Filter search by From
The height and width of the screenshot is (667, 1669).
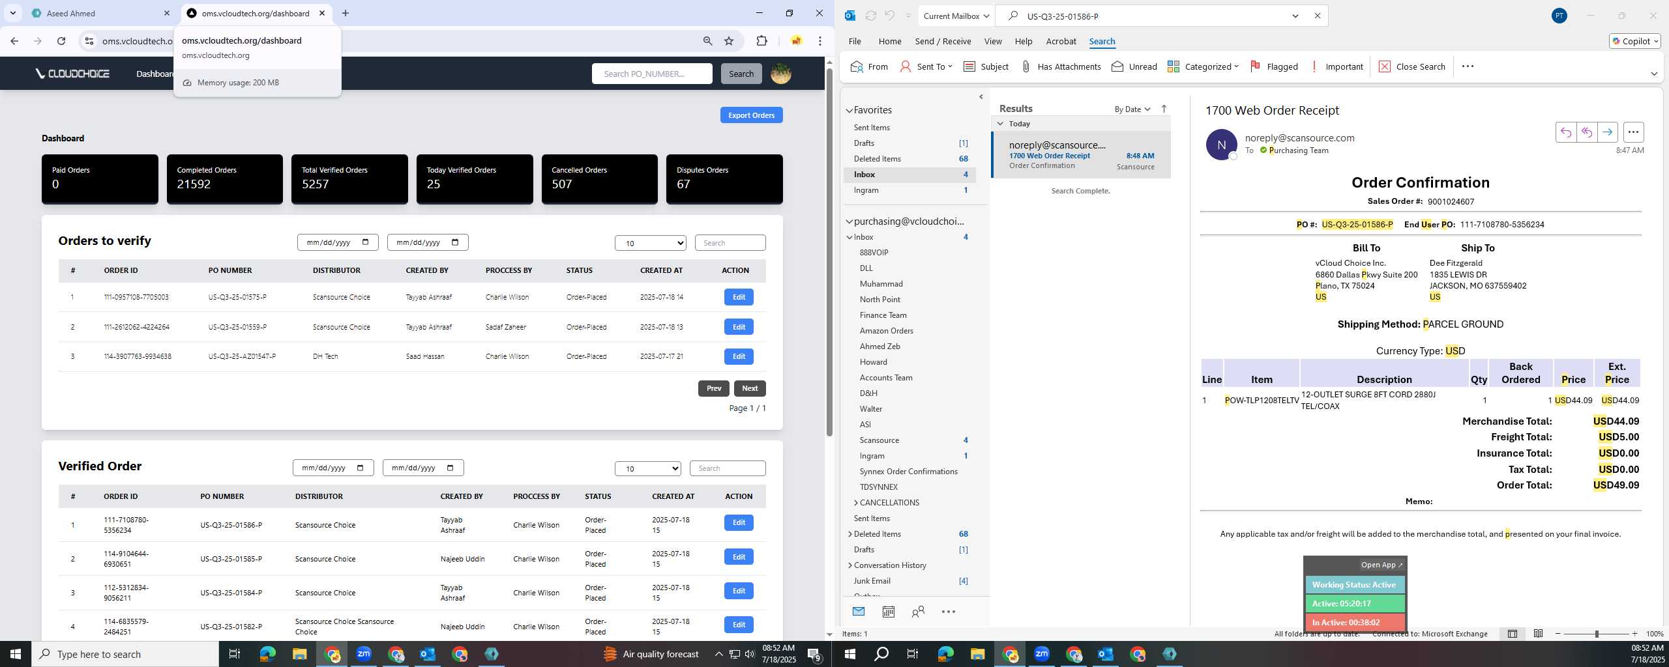point(870,66)
